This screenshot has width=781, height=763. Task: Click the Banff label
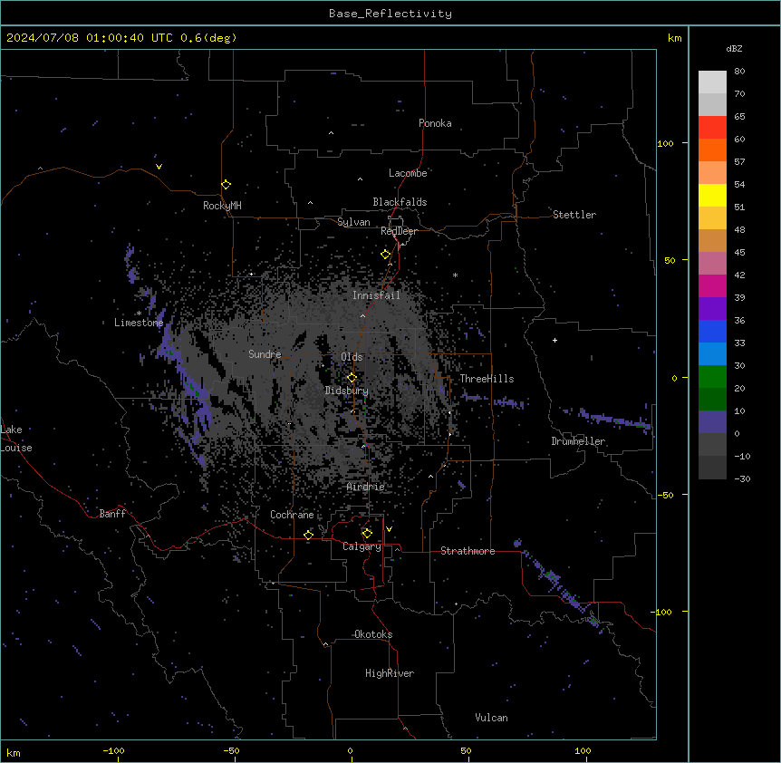112,514
